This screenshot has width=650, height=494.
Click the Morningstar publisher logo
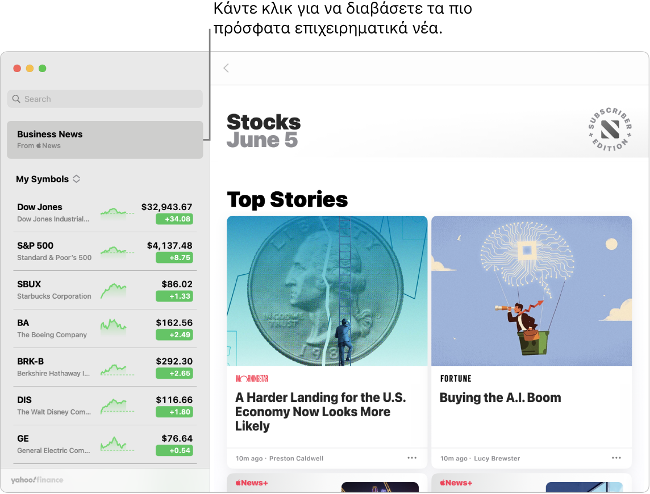[x=252, y=379]
